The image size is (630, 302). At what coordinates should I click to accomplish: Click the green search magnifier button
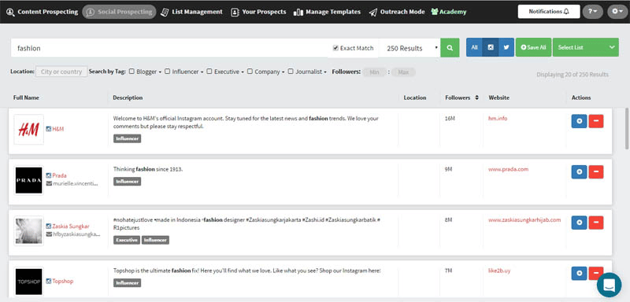[x=450, y=48]
